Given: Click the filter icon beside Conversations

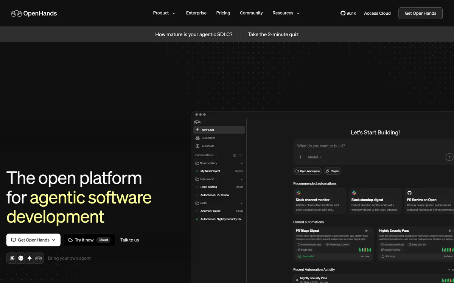Looking at the screenshot, I should tap(241, 155).
